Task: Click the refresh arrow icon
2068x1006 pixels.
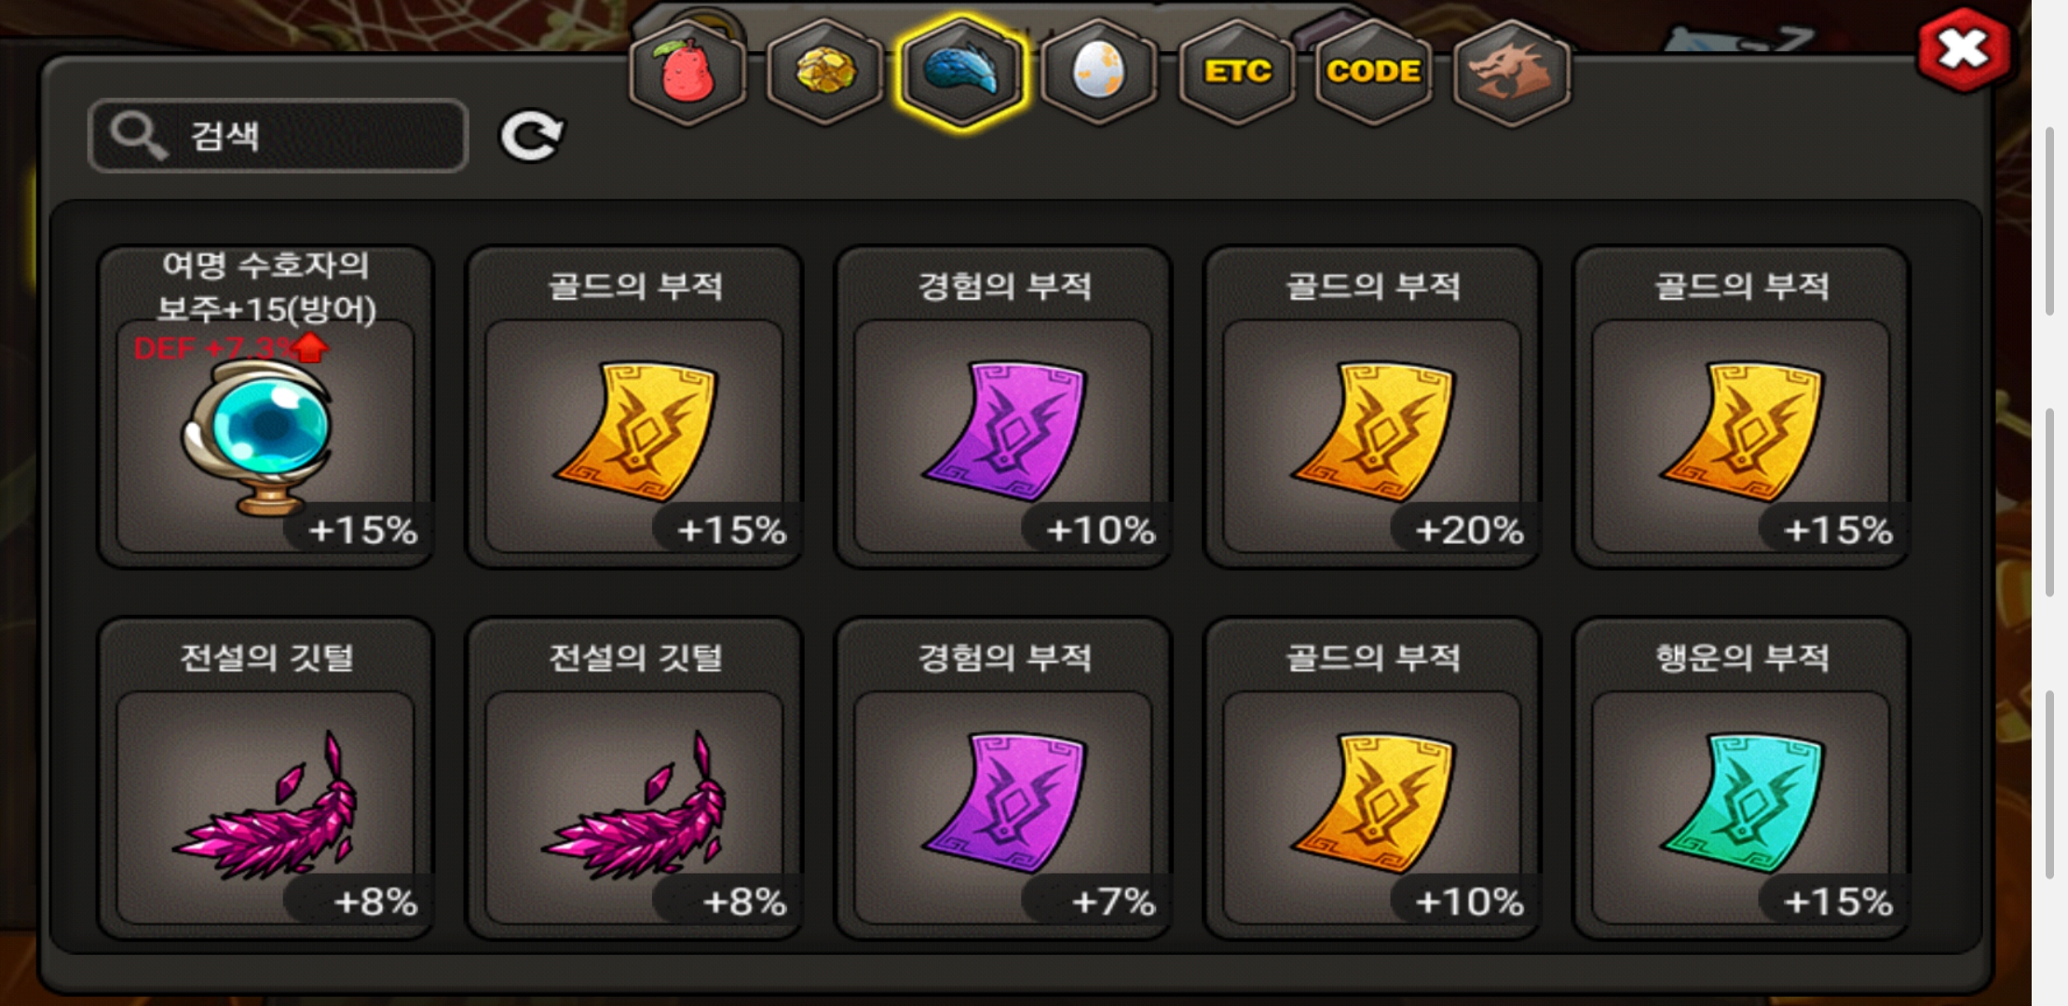Action: coord(532,136)
